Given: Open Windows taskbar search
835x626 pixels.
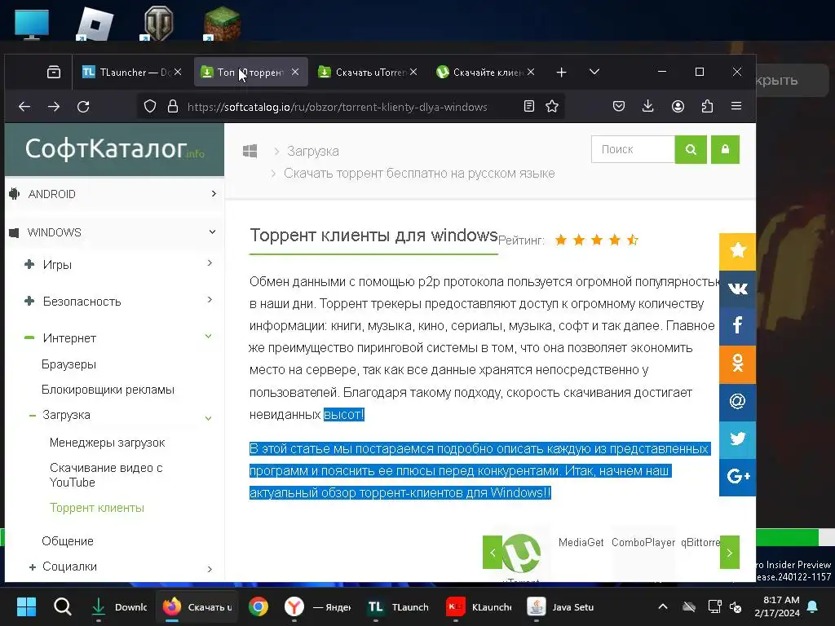Looking at the screenshot, I should (x=62, y=606).
